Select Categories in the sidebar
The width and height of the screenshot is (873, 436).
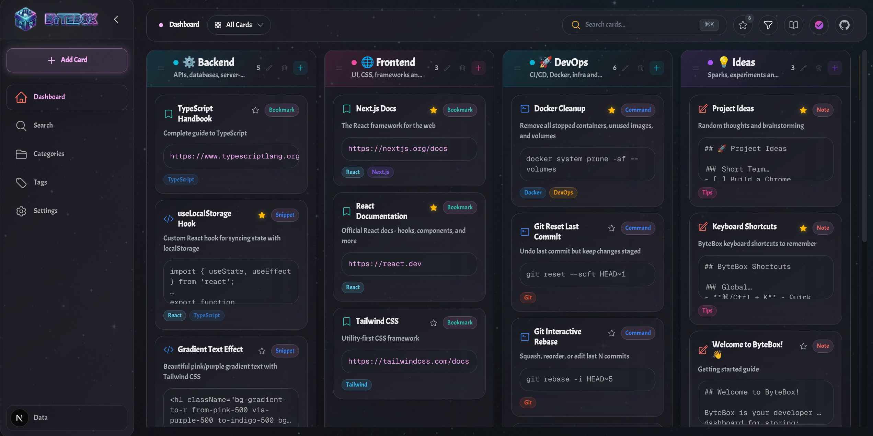coord(48,154)
